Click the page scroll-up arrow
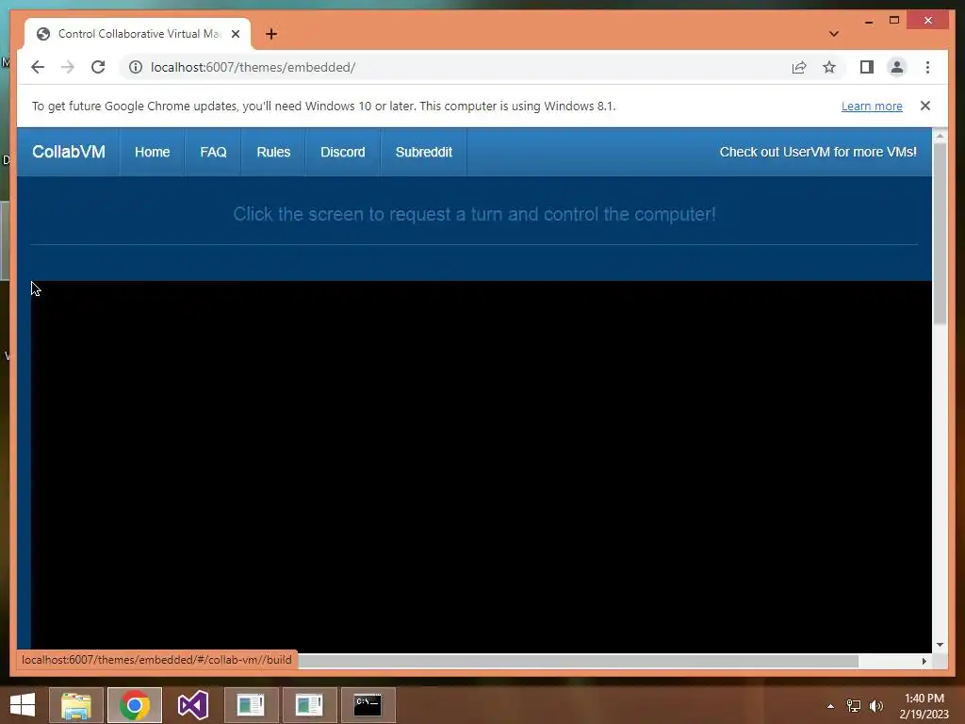The image size is (965, 724). [940, 135]
